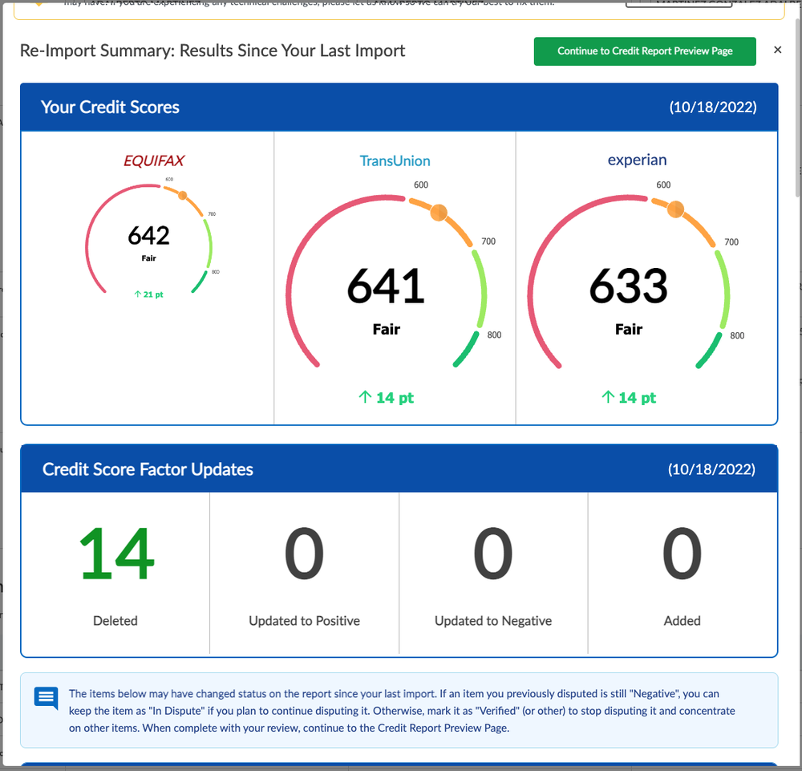Image resolution: width=802 pixels, height=771 pixels.
Task: Click the Equifax score 642
Action: point(149,235)
